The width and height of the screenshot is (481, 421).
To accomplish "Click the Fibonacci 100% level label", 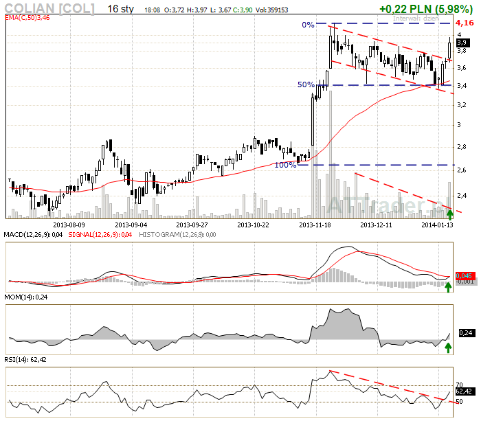I will [x=285, y=165].
